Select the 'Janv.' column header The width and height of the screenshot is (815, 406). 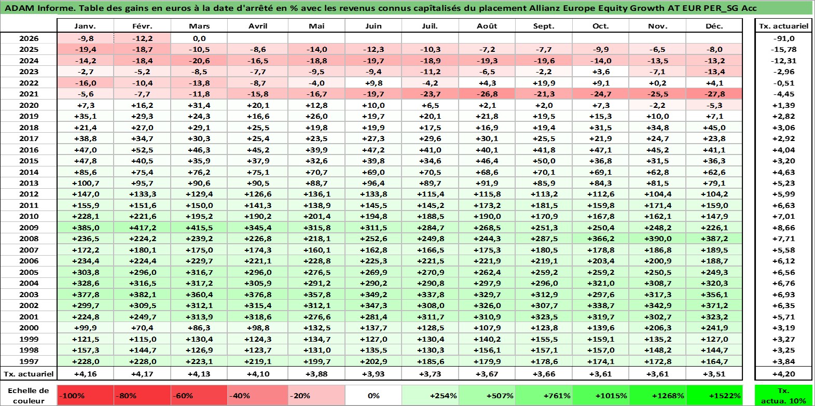(x=85, y=26)
